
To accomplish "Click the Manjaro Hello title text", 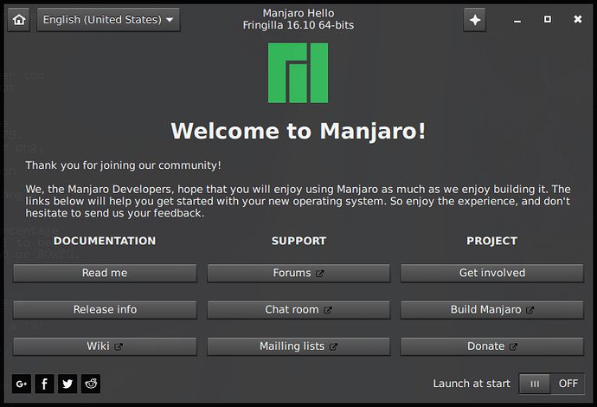I will (x=298, y=13).
